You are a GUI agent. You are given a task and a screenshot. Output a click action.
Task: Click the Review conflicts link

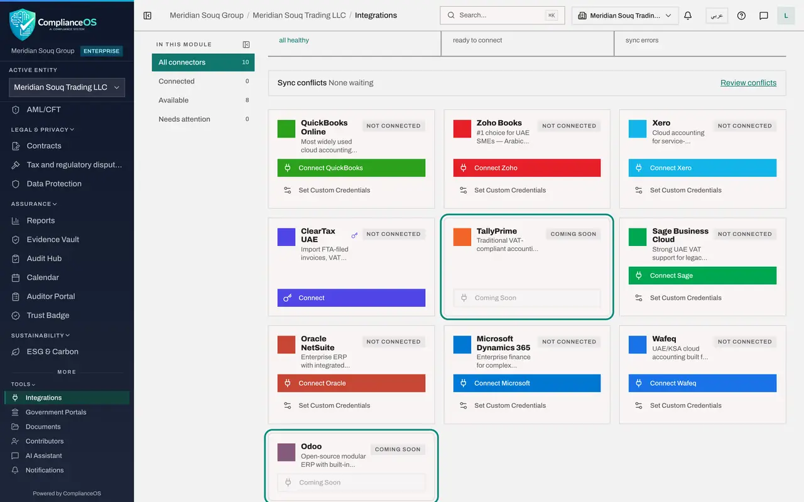[x=748, y=83]
